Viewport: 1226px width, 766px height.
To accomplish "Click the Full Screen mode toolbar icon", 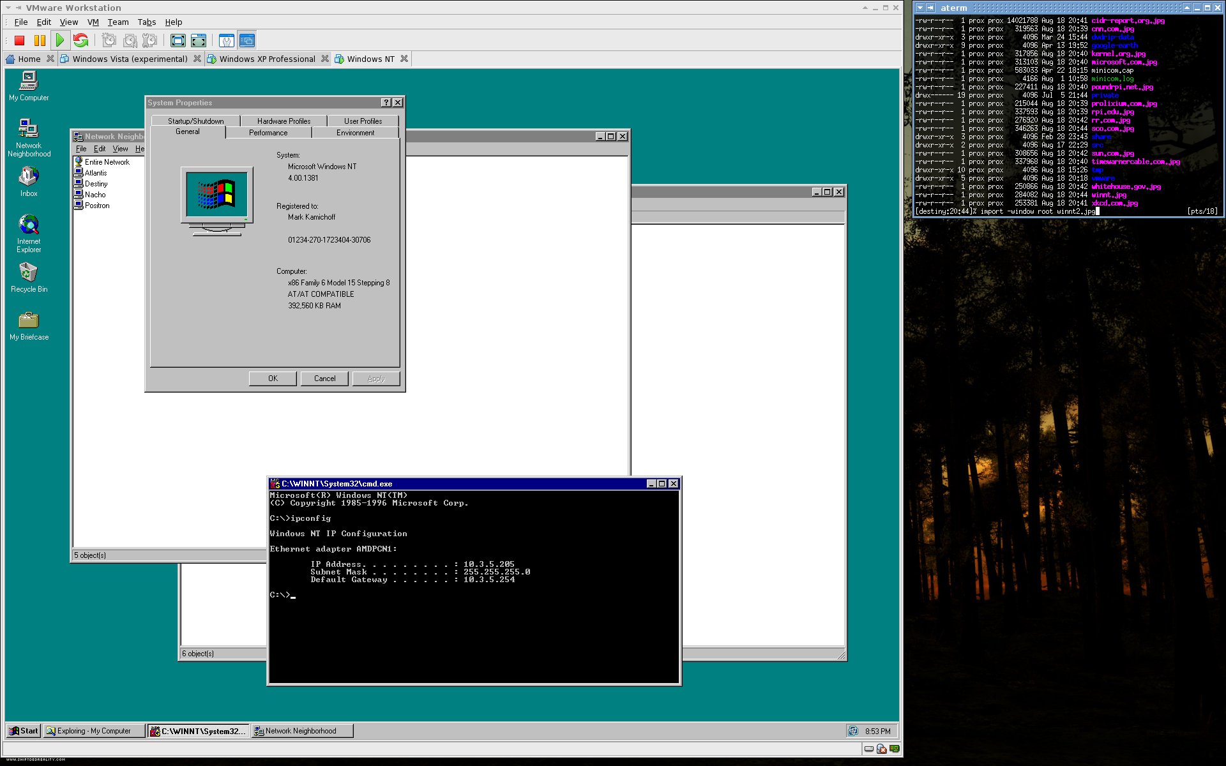I will click(178, 41).
